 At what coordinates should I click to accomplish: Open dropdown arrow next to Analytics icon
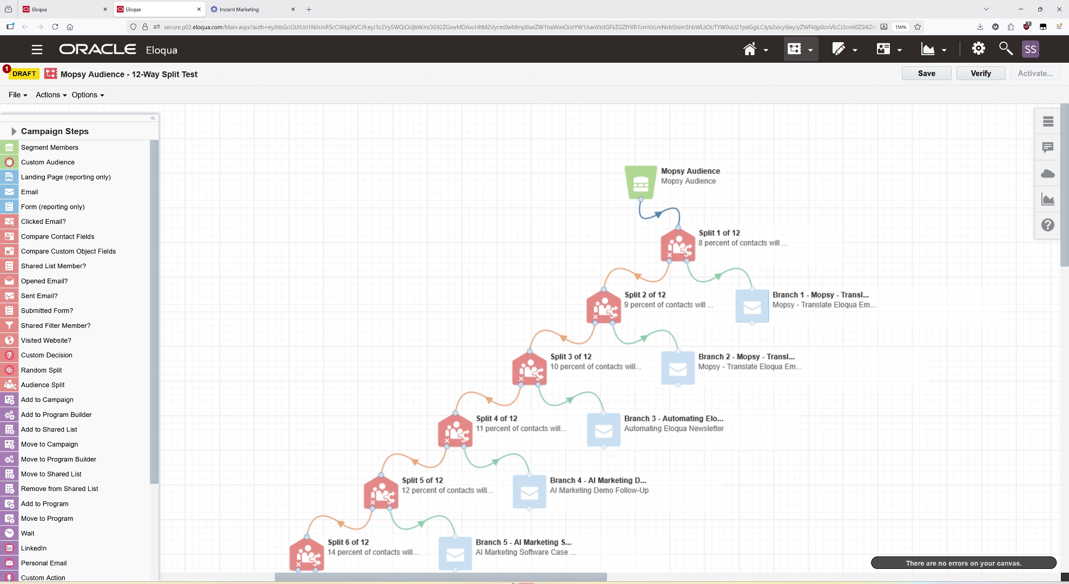[x=944, y=50]
